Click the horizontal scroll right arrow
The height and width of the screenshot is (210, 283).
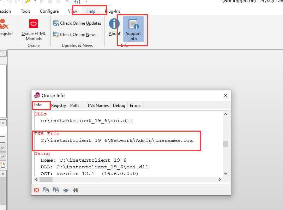[219, 180]
